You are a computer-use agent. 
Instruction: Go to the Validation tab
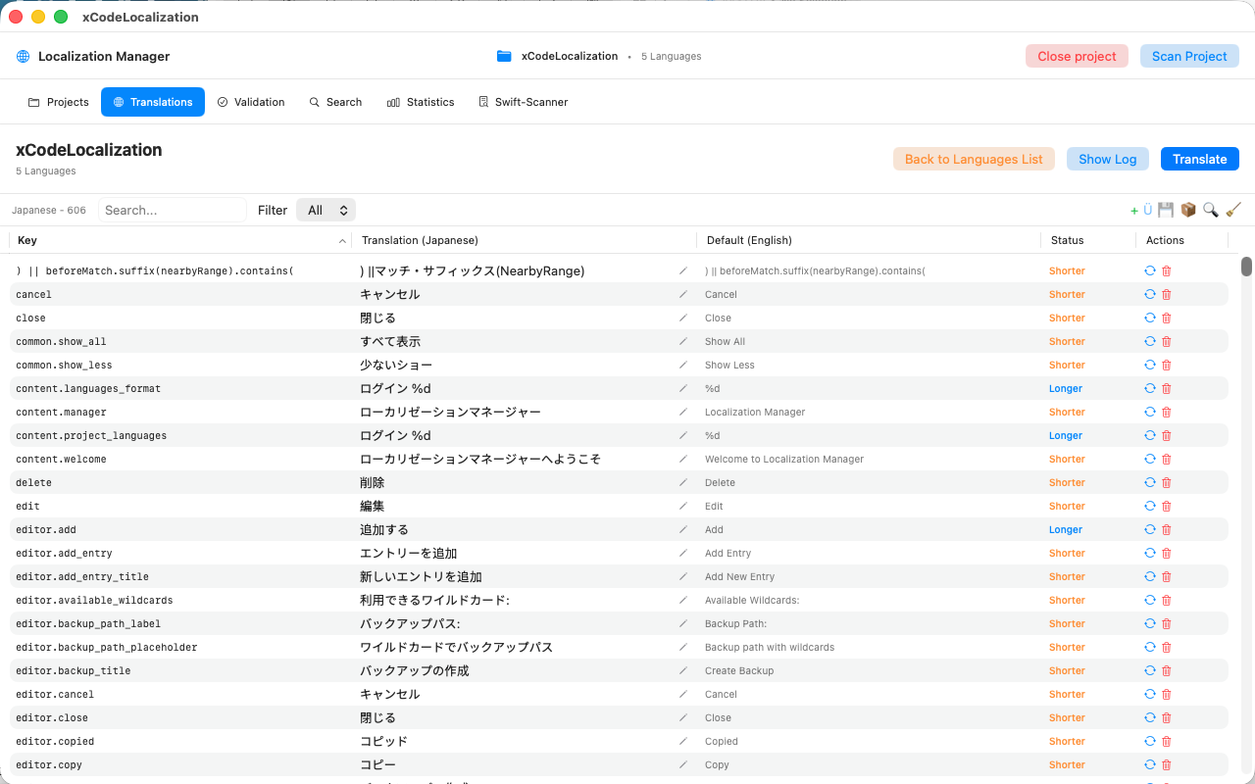[251, 102]
